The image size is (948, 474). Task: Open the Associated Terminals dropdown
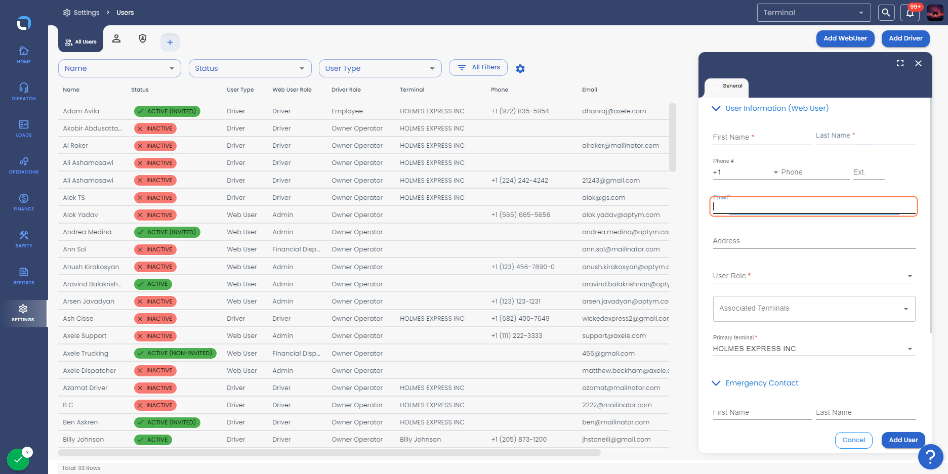pyautogui.click(x=814, y=309)
